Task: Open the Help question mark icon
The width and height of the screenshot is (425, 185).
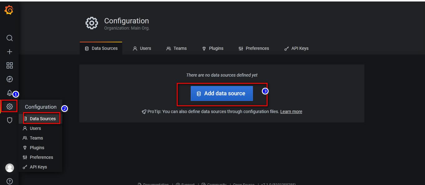Action: click(10, 181)
